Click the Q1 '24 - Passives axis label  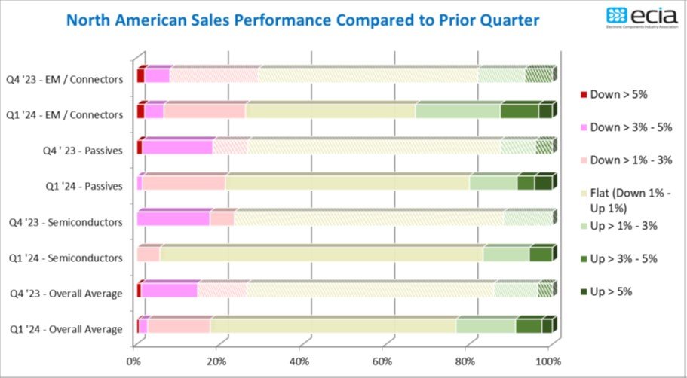[84, 187]
